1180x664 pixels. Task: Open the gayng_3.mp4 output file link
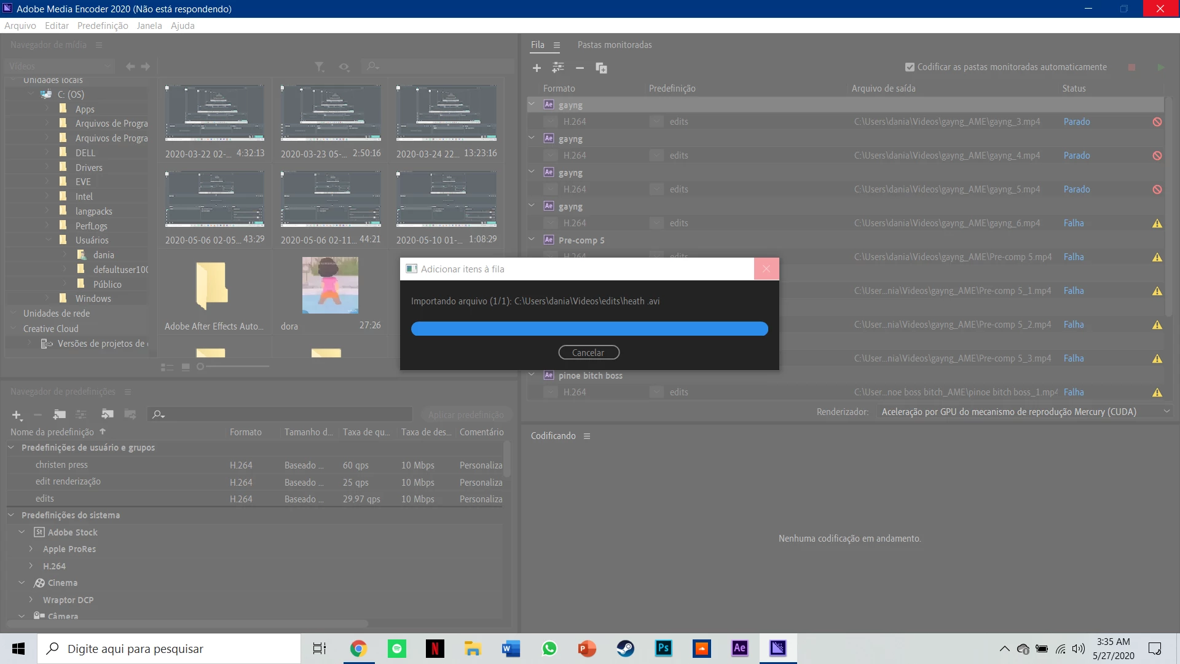[x=946, y=122]
